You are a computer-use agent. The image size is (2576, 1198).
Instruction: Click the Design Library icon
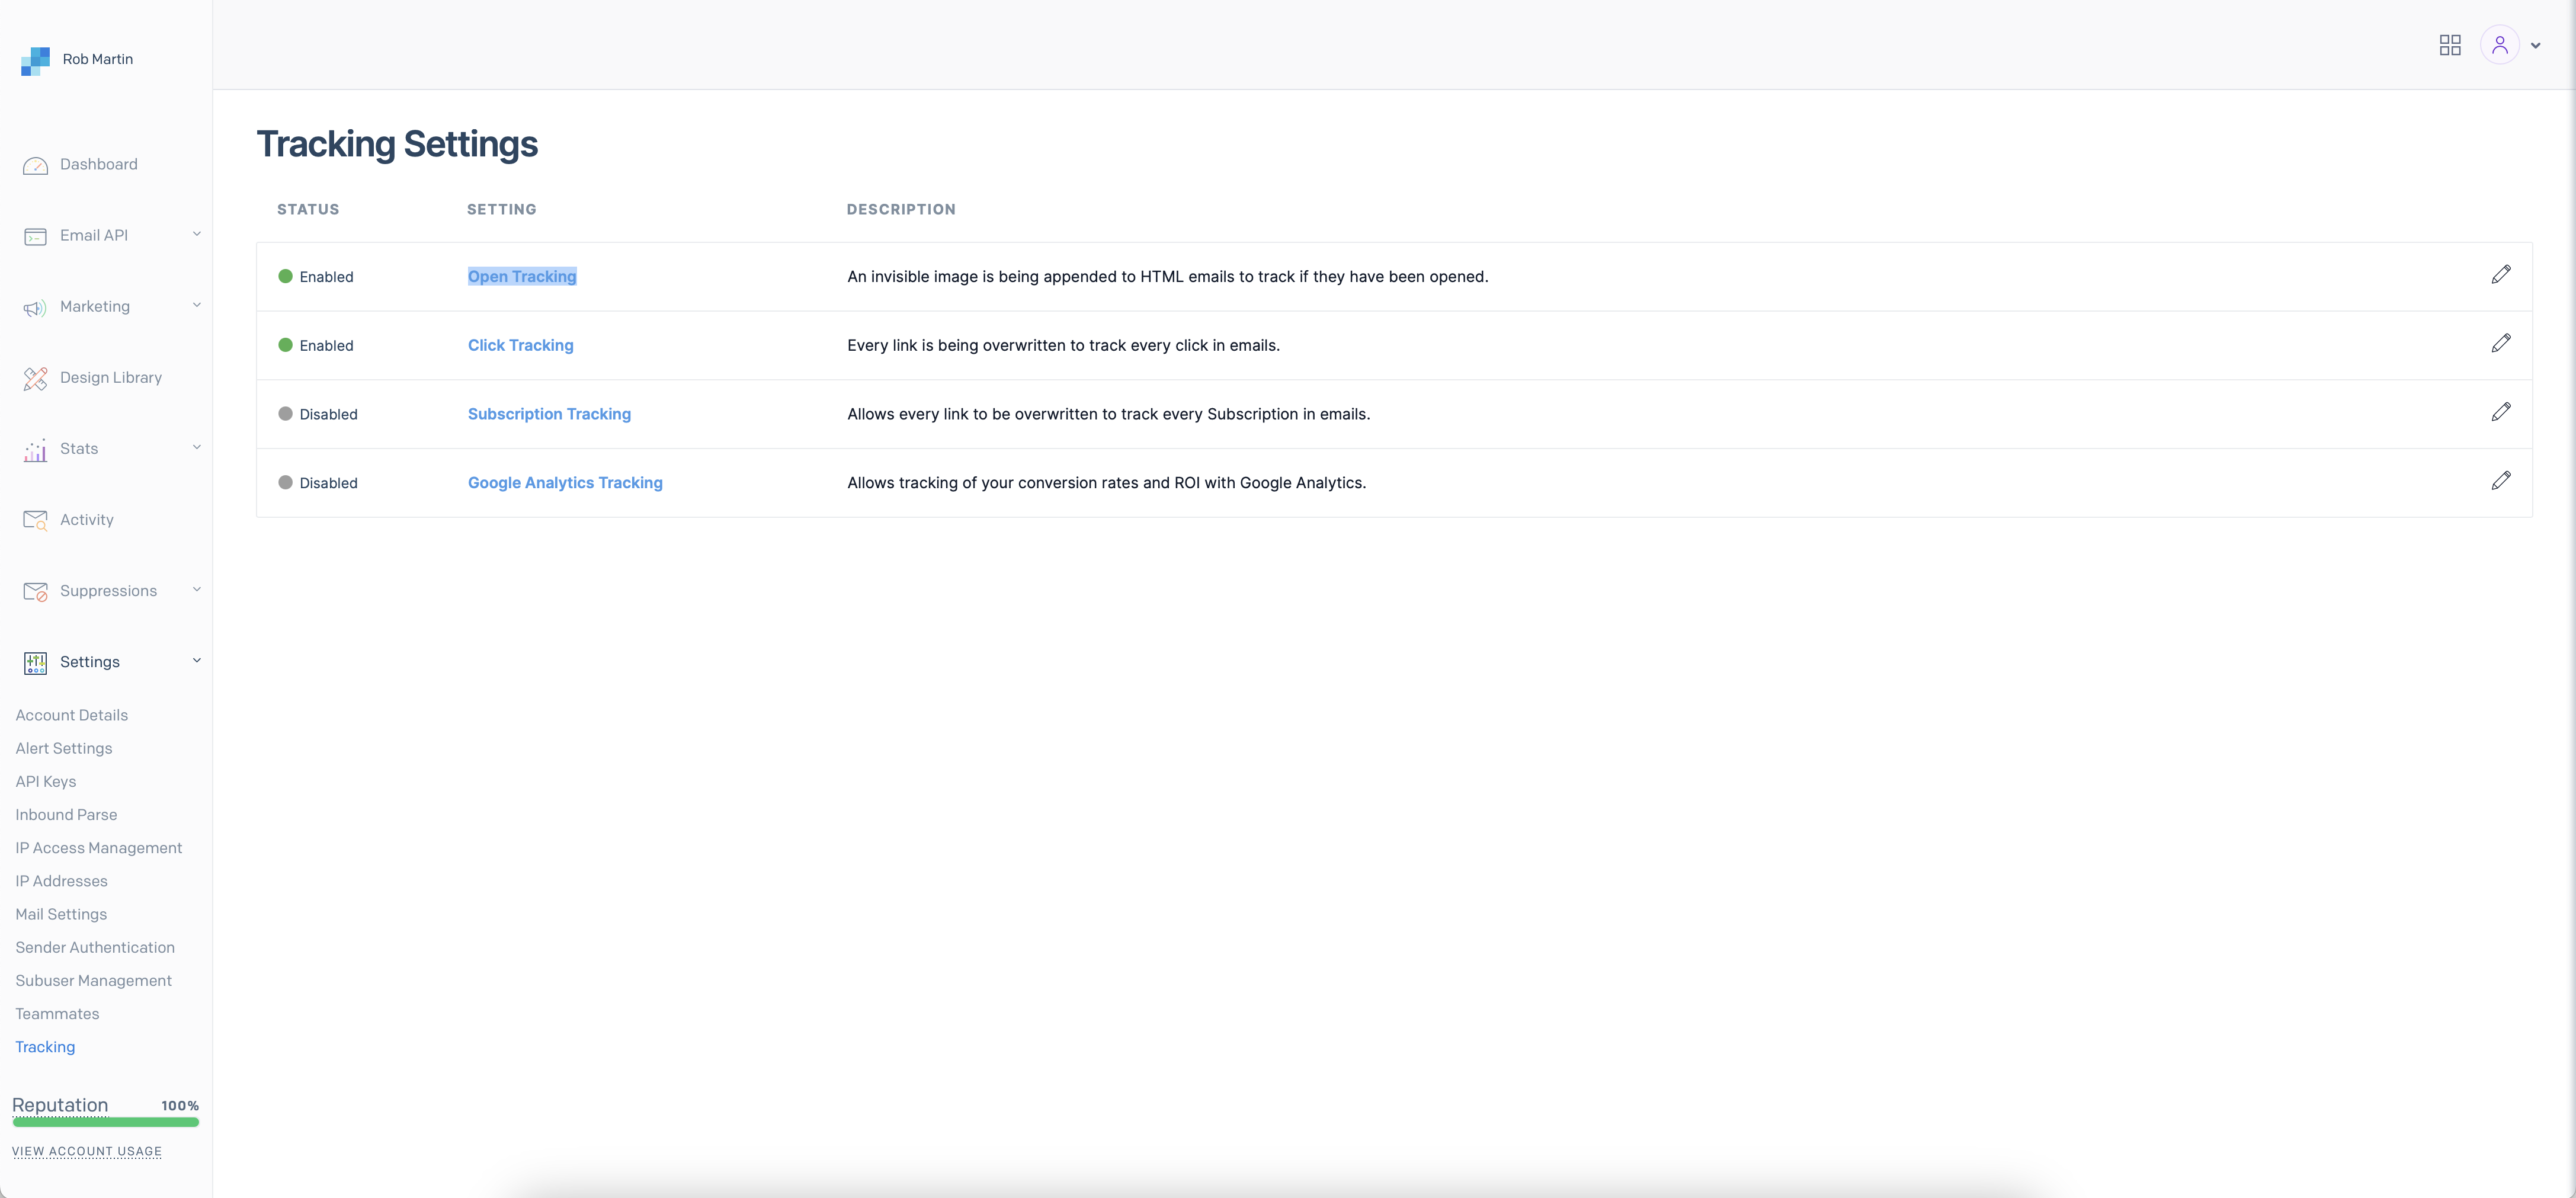35,378
